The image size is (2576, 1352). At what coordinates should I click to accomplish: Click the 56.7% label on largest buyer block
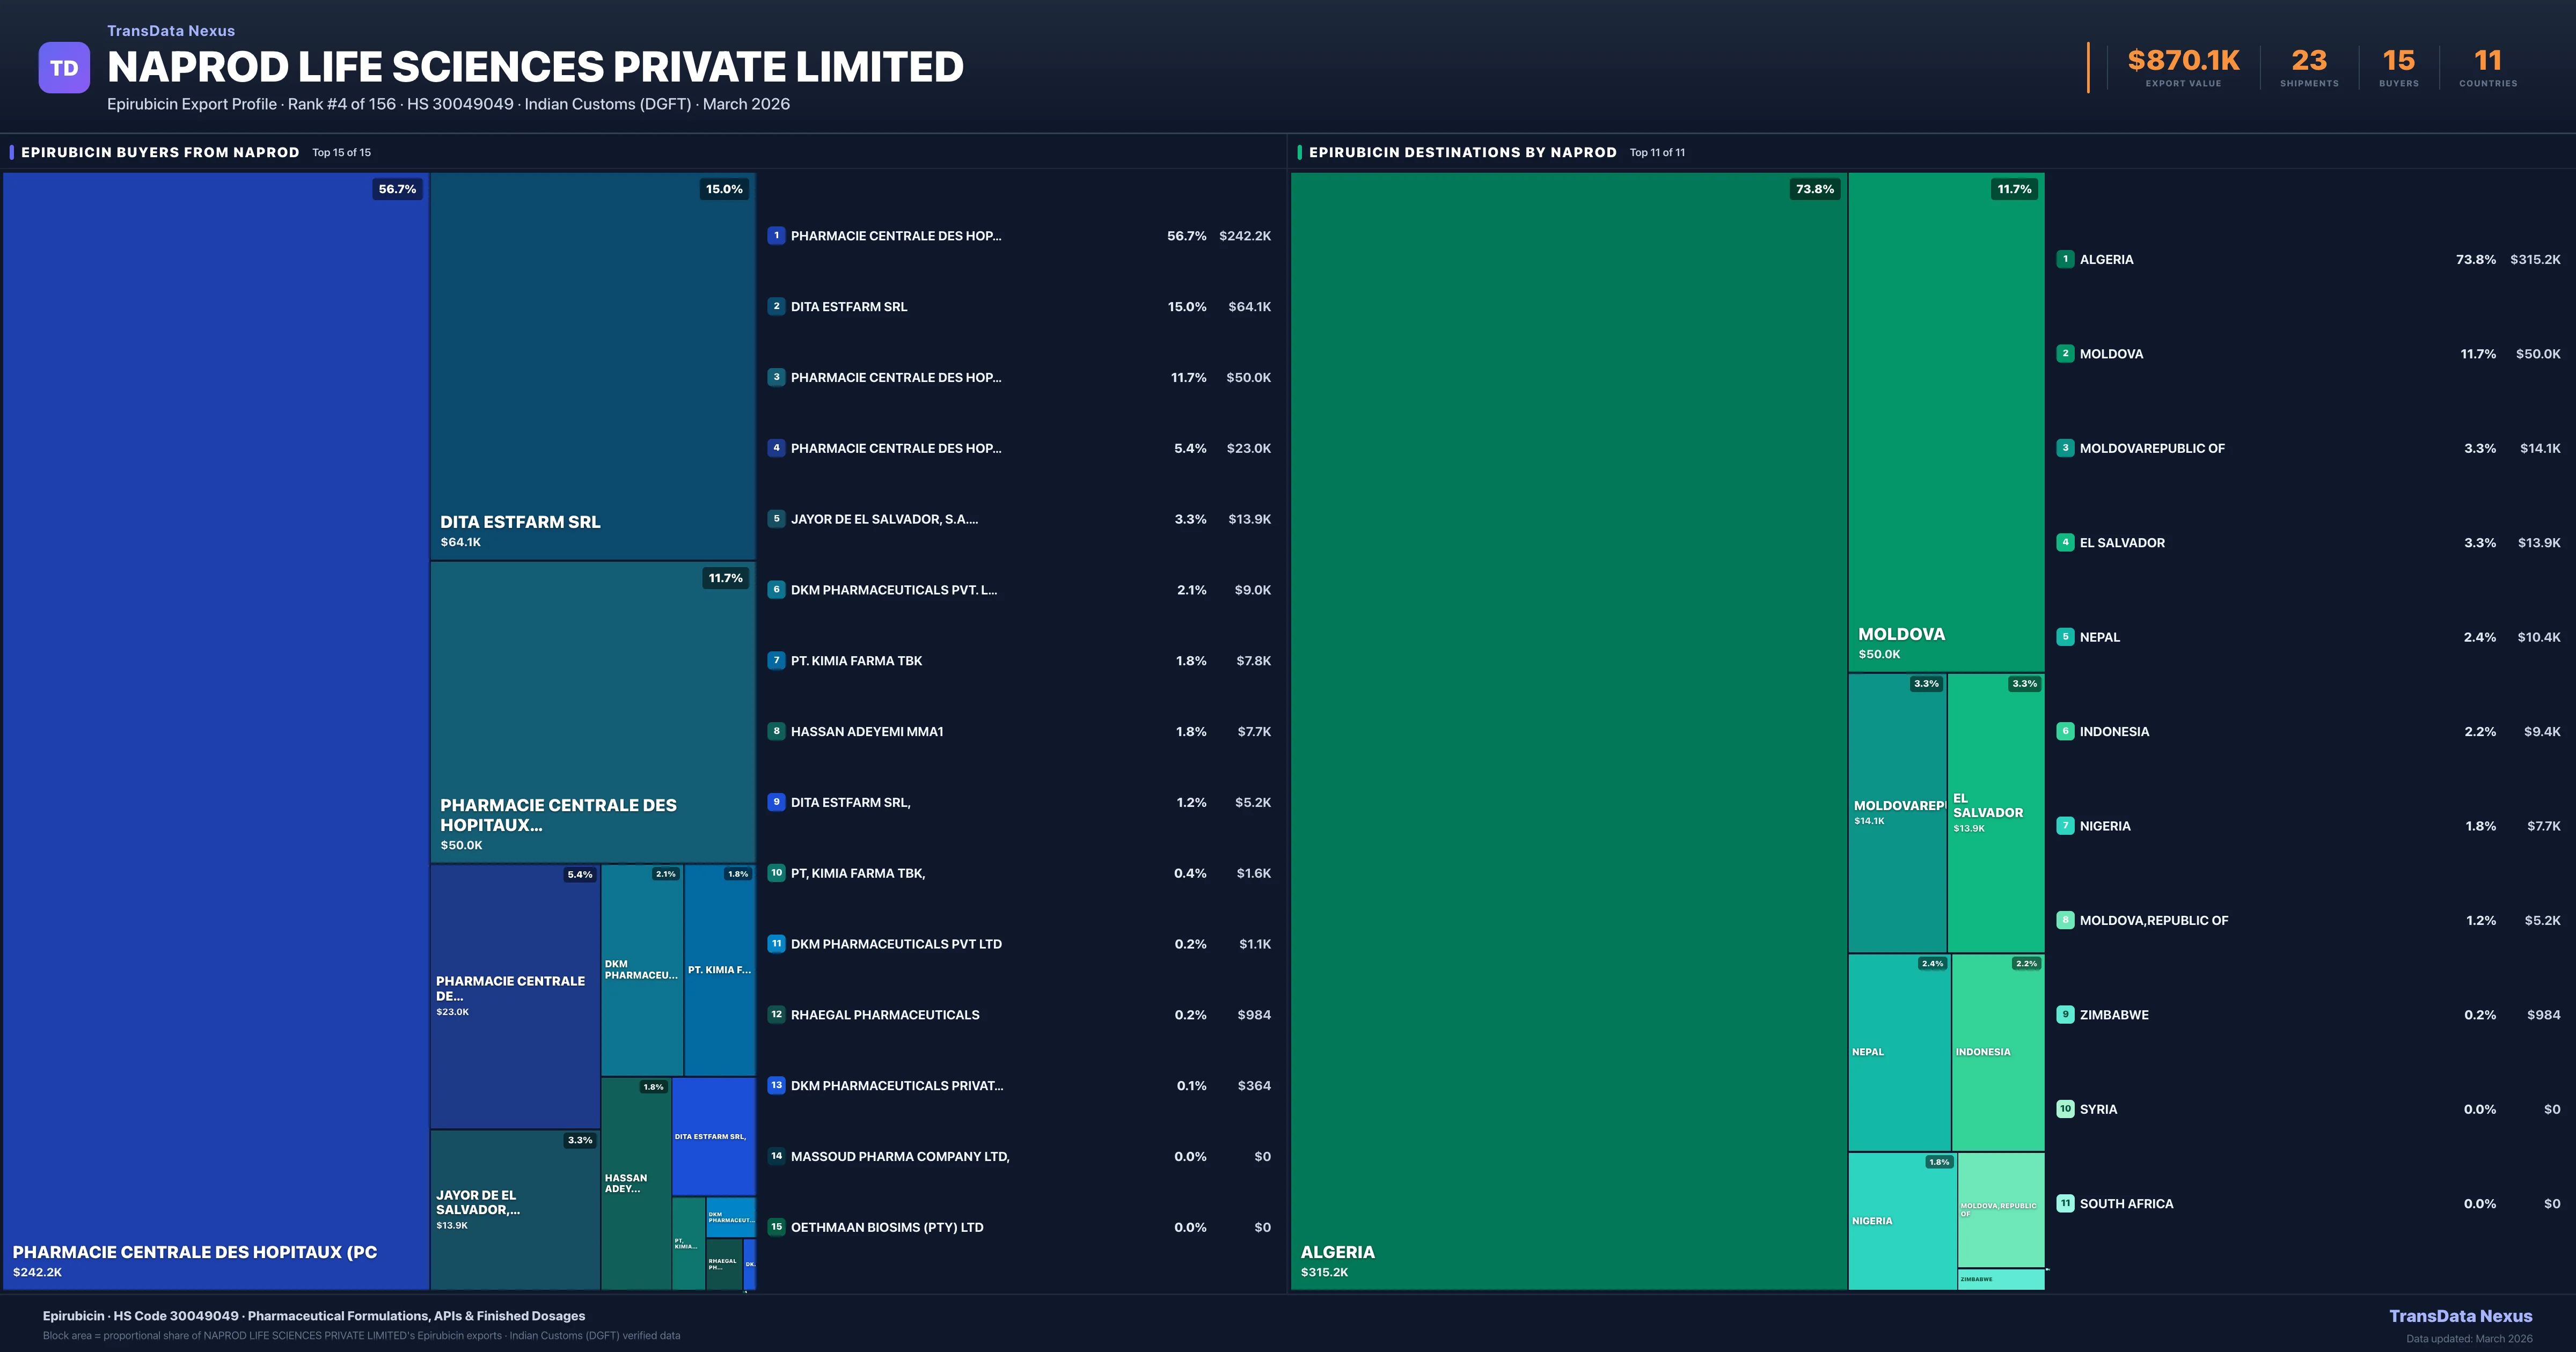click(397, 189)
